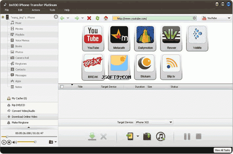Viewport: 233px width, 154px height.
Task: Open the File menu
Action: click(x=7, y=10)
